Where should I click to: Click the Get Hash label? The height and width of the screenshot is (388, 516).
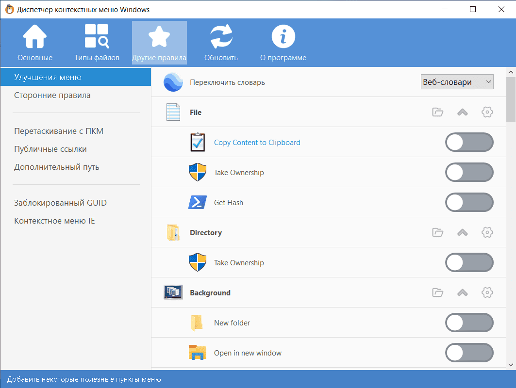click(228, 203)
